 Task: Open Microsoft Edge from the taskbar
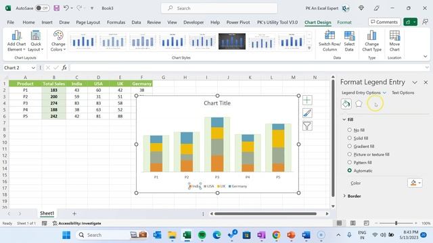(x=216, y=235)
